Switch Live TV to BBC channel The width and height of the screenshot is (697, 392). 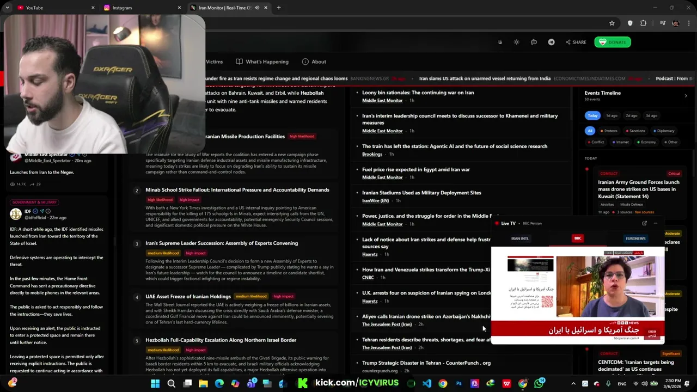(578, 238)
